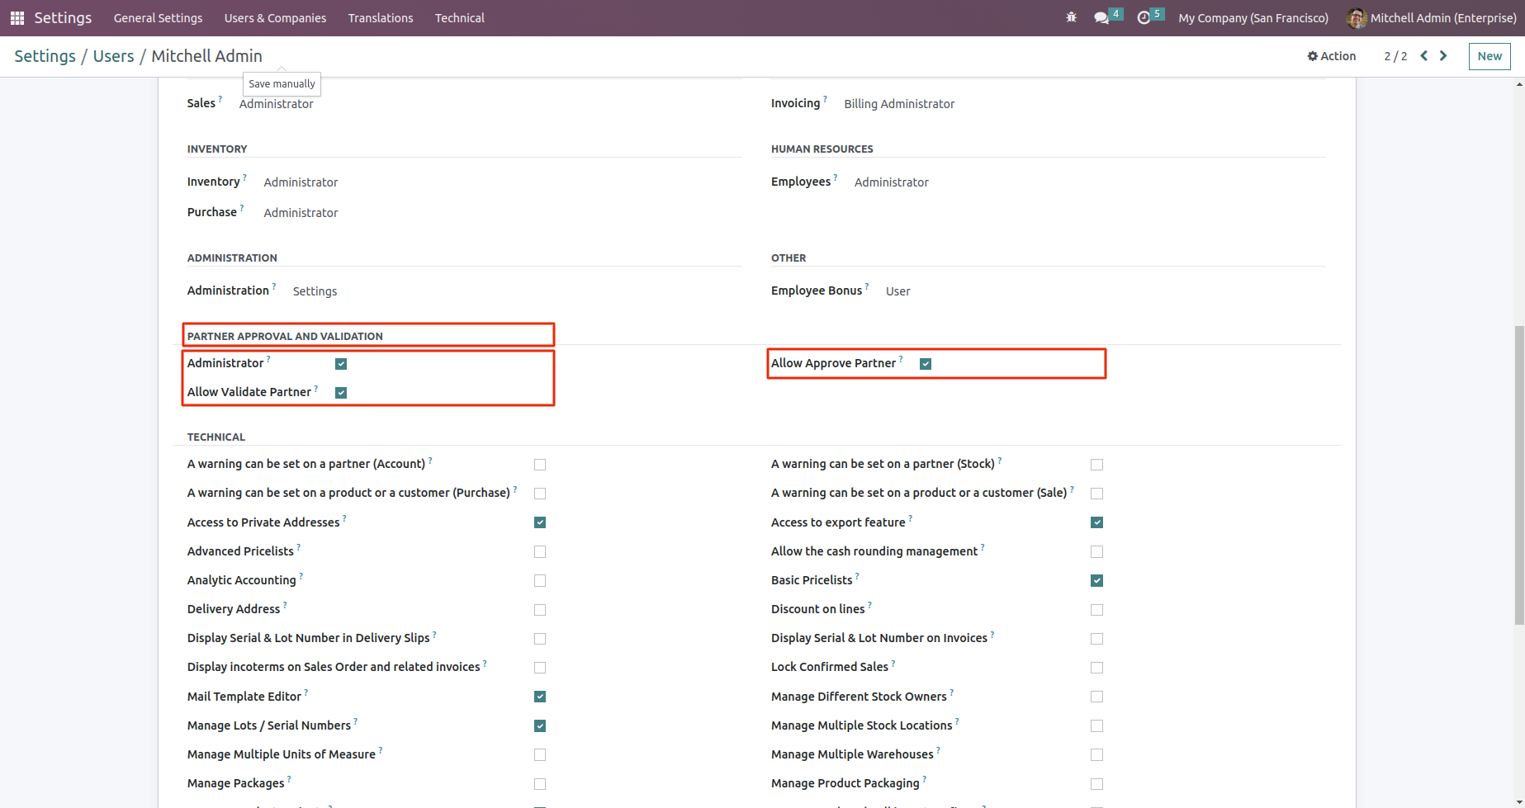This screenshot has width=1525, height=808.
Task: Open Invoicing dropdown showing Billing Administrator
Action: (x=899, y=104)
